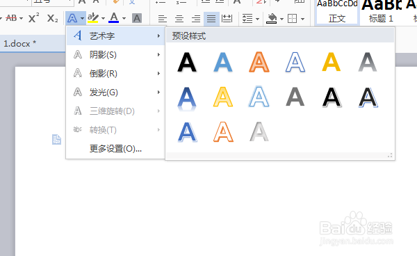The height and width of the screenshot is (256, 417).
Task: Click the line spacing button
Action: 247,19
